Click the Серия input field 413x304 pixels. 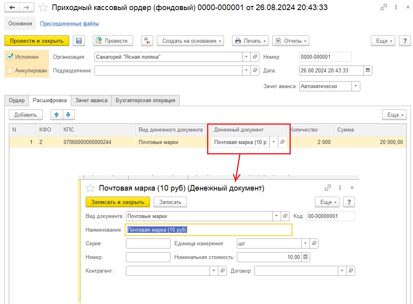[x=148, y=243]
